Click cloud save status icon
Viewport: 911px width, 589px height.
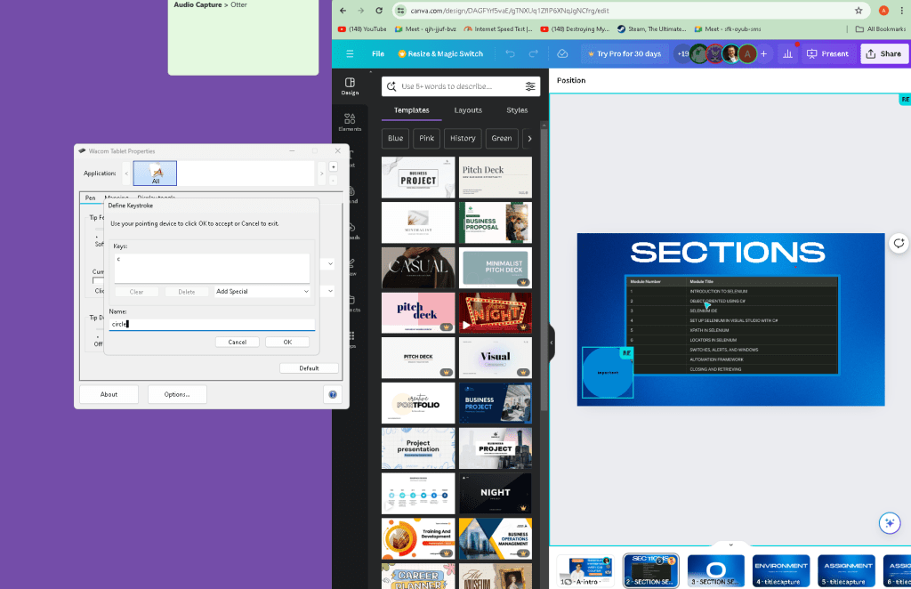pos(562,53)
